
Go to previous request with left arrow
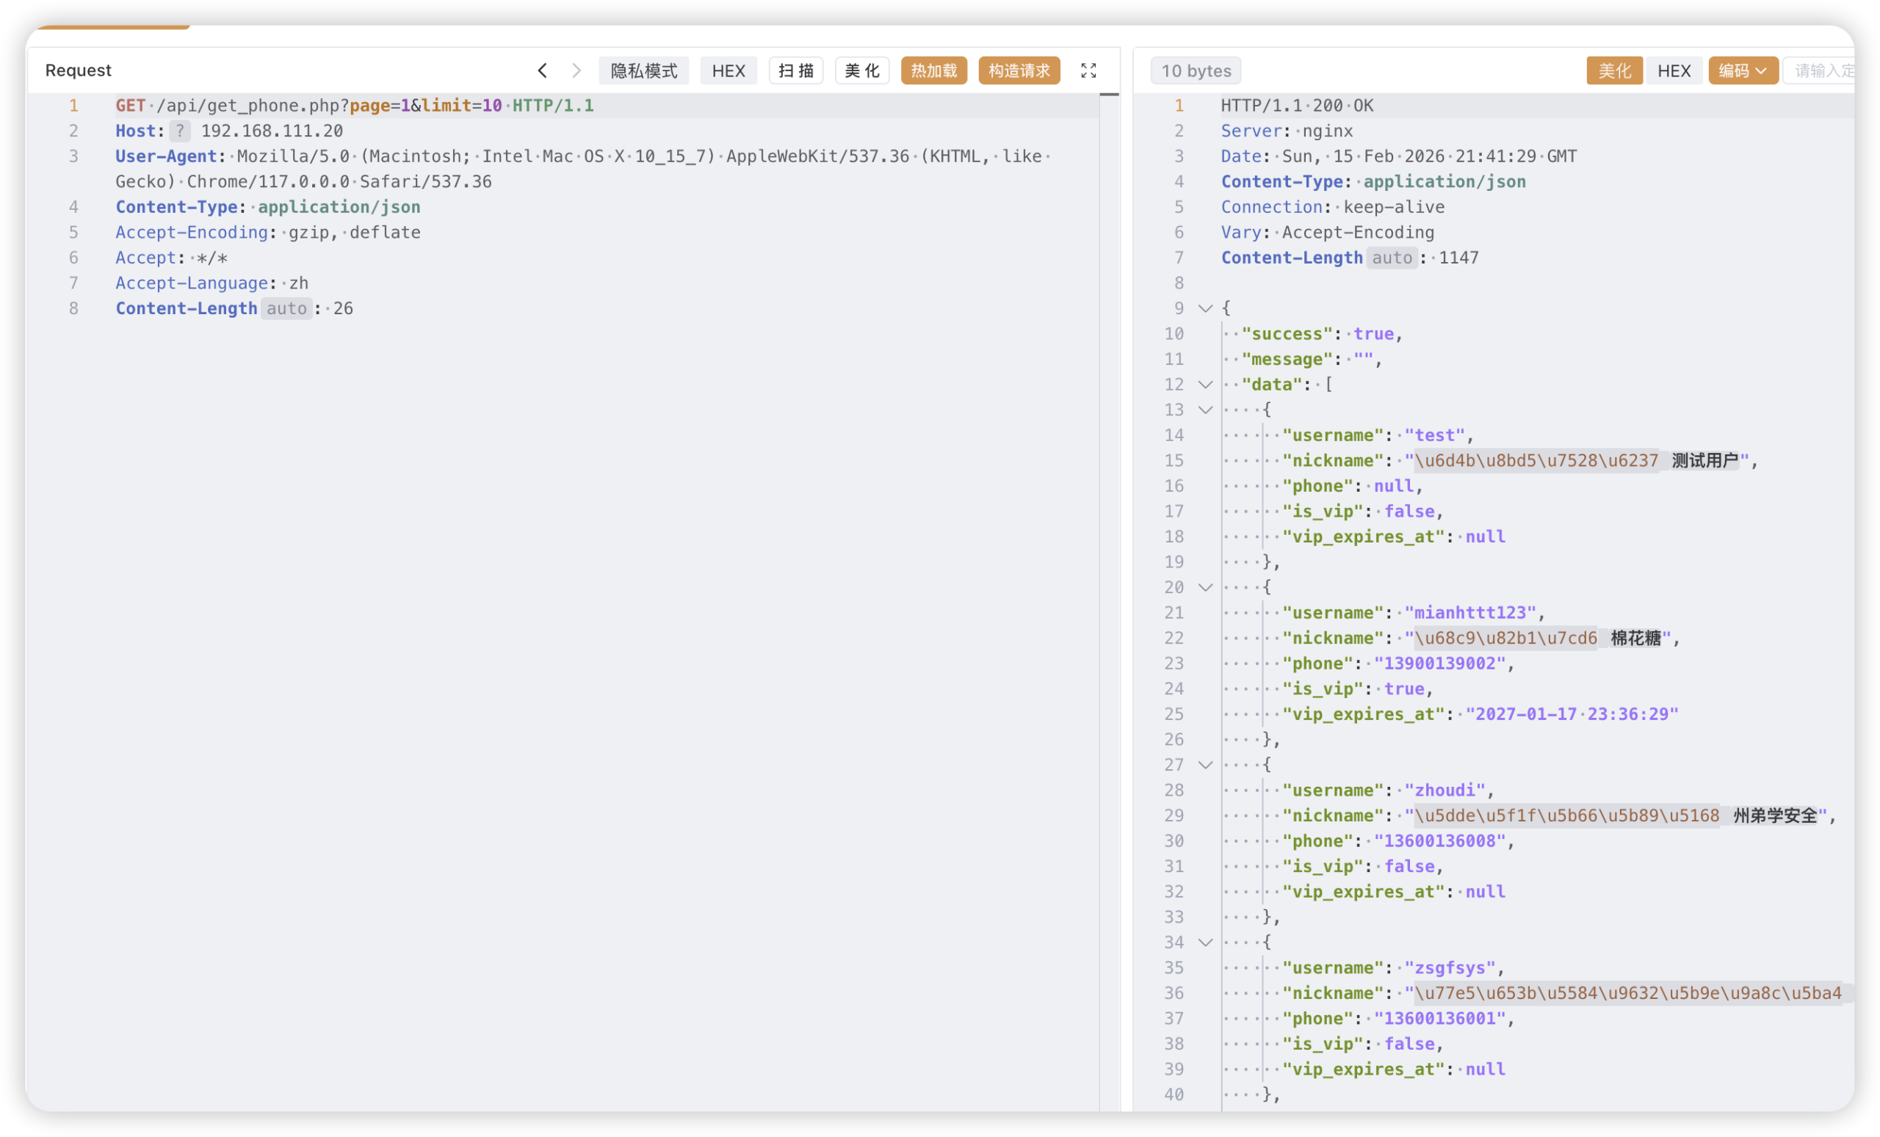coord(543,71)
